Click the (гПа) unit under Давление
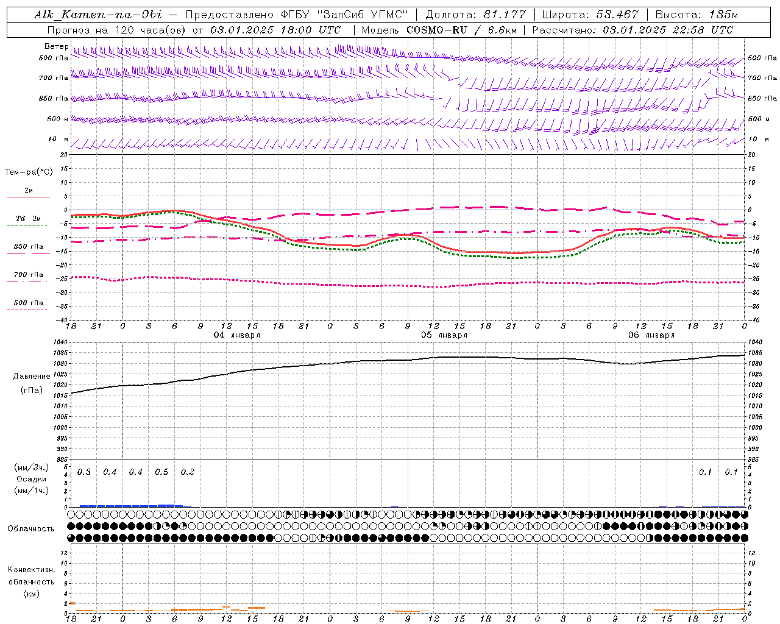Screen dimensions: 780x624 [32, 391]
